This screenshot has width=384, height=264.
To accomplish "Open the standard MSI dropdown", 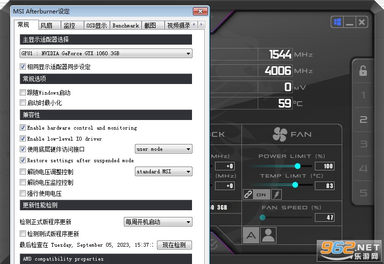I will 163,171.
